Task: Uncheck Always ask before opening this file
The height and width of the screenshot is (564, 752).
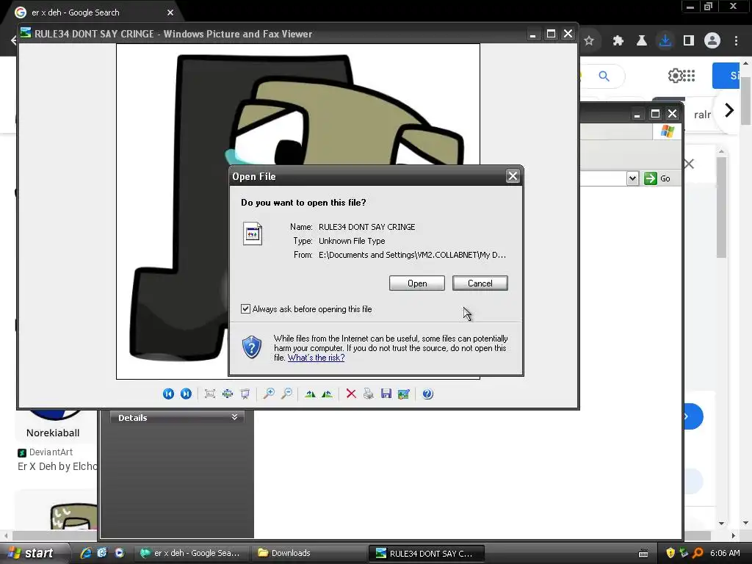Action: pyautogui.click(x=245, y=309)
